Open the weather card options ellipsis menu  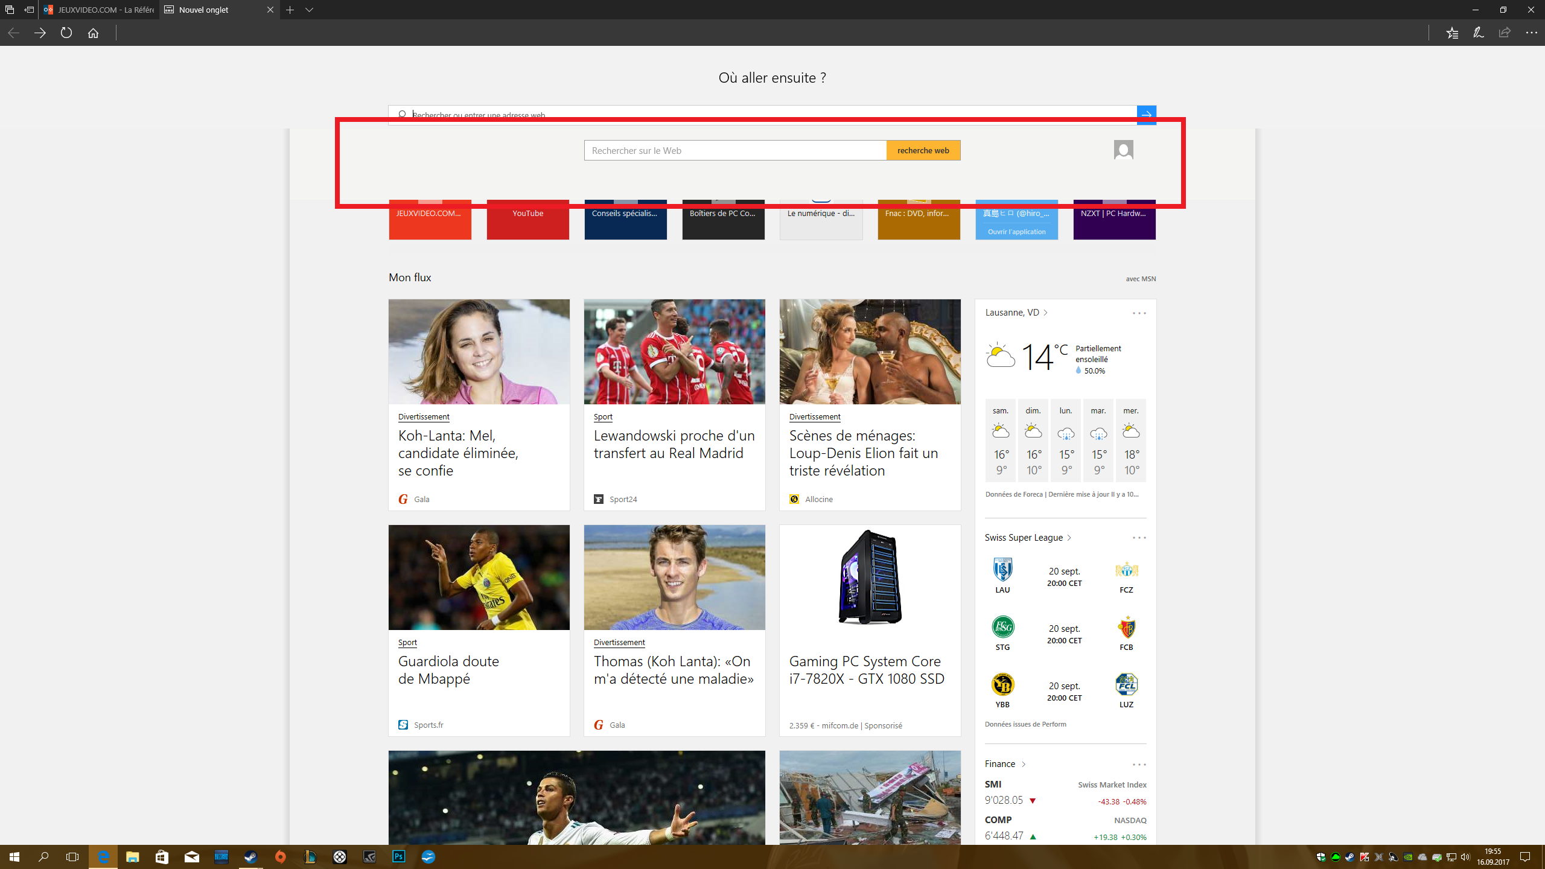click(x=1138, y=313)
